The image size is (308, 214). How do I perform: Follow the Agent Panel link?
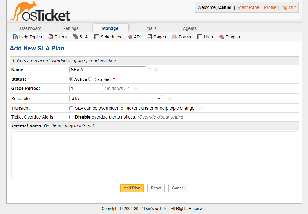(x=248, y=7)
